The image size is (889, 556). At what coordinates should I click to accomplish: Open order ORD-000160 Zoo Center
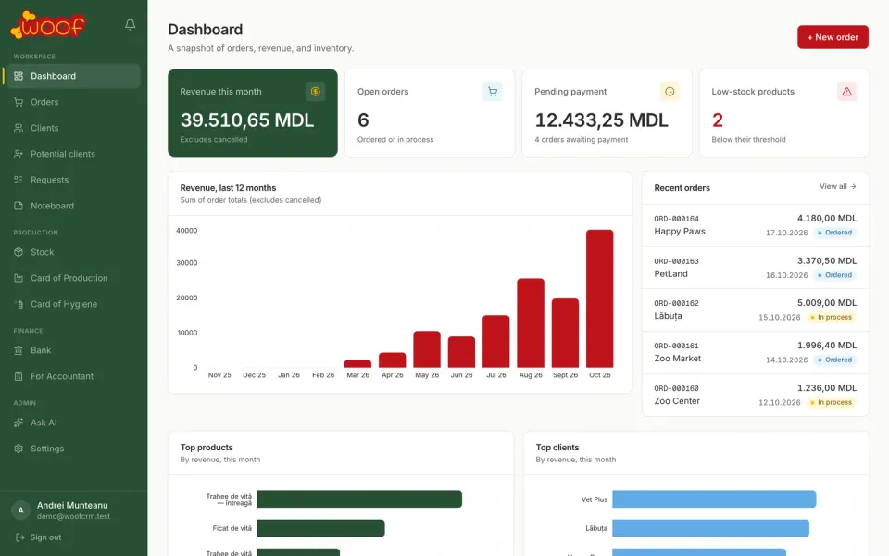[x=756, y=395]
